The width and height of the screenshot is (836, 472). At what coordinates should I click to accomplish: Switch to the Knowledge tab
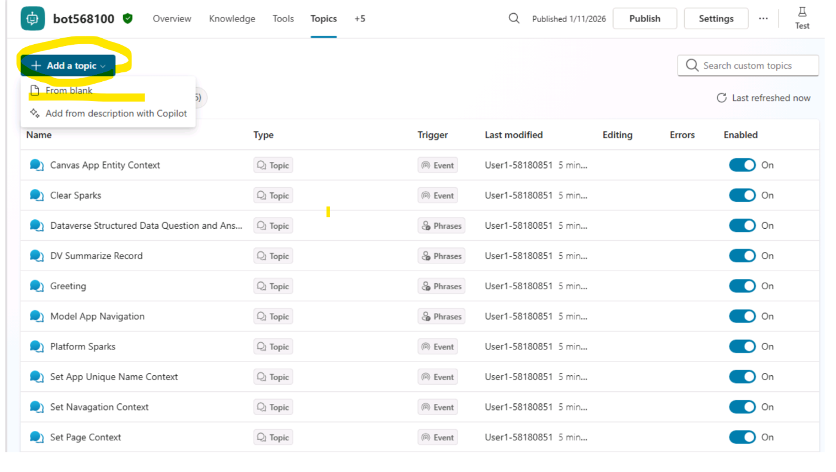[x=232, y=19]
